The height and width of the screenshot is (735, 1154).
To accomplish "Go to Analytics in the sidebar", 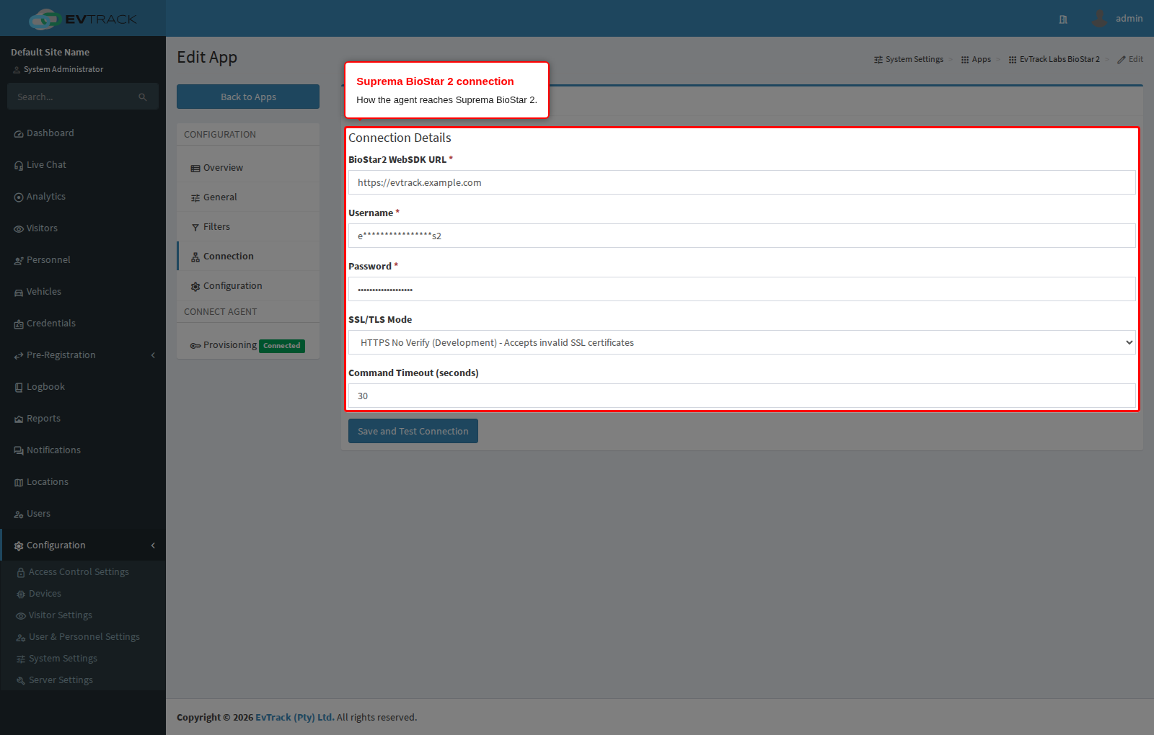I will click(83, 197).
